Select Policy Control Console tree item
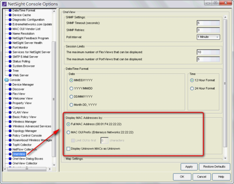Viewport: 234px width, 184px height. [27, 136]
